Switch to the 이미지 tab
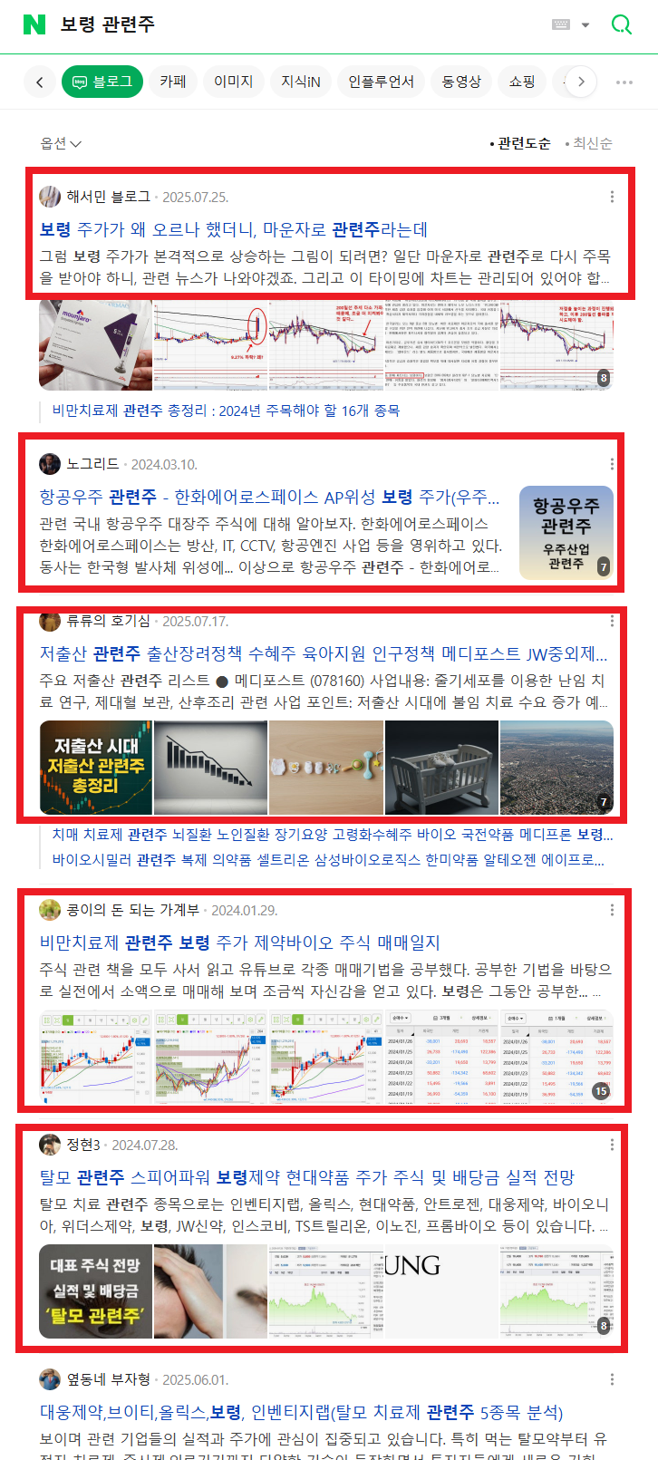Viewport: 658px width, 1460px height. (233, 82)
